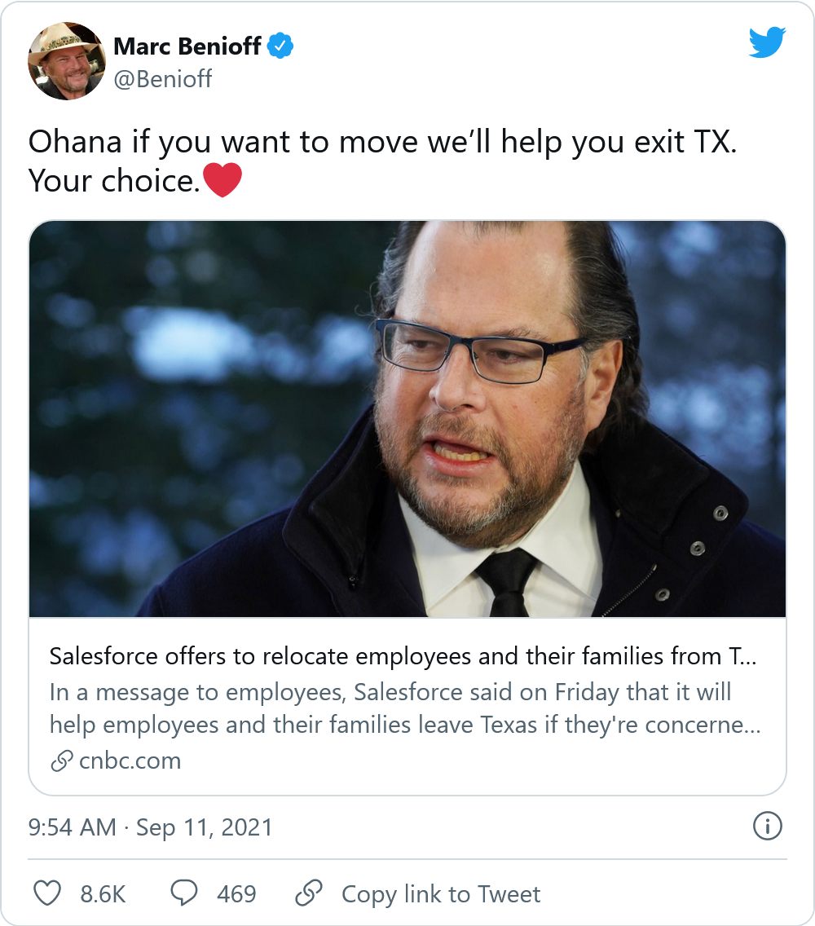This screenshot has width=815, height=926.
Task: Click the Salesforce relocation article headline
Action: pyautogui.click(x=404, y=655)
